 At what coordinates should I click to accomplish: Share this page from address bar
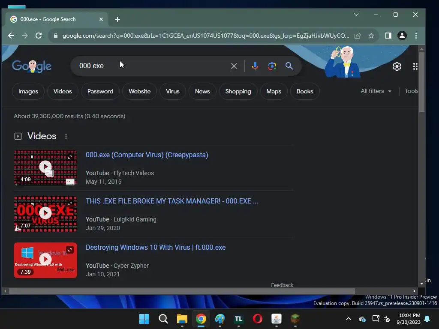(x=358, y=36)
